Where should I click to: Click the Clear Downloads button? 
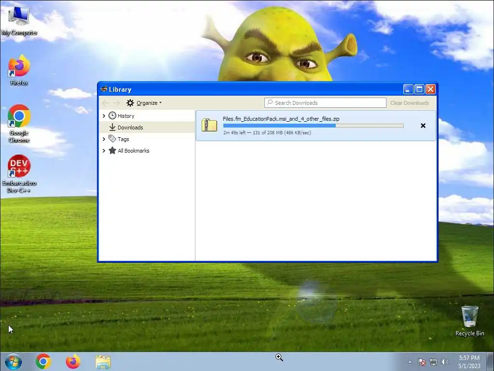pos(410,103)
